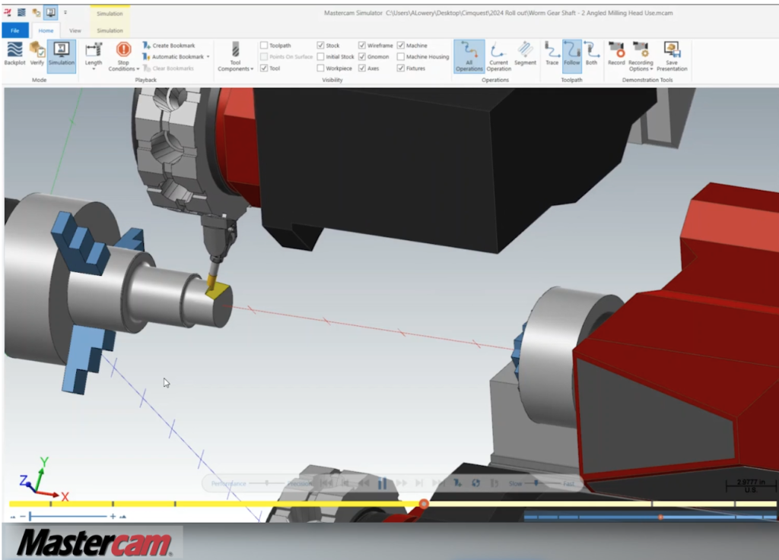Viewport: 779px width, 560px height.
Task: Click the loop playback icon
Action: (475, 483)
